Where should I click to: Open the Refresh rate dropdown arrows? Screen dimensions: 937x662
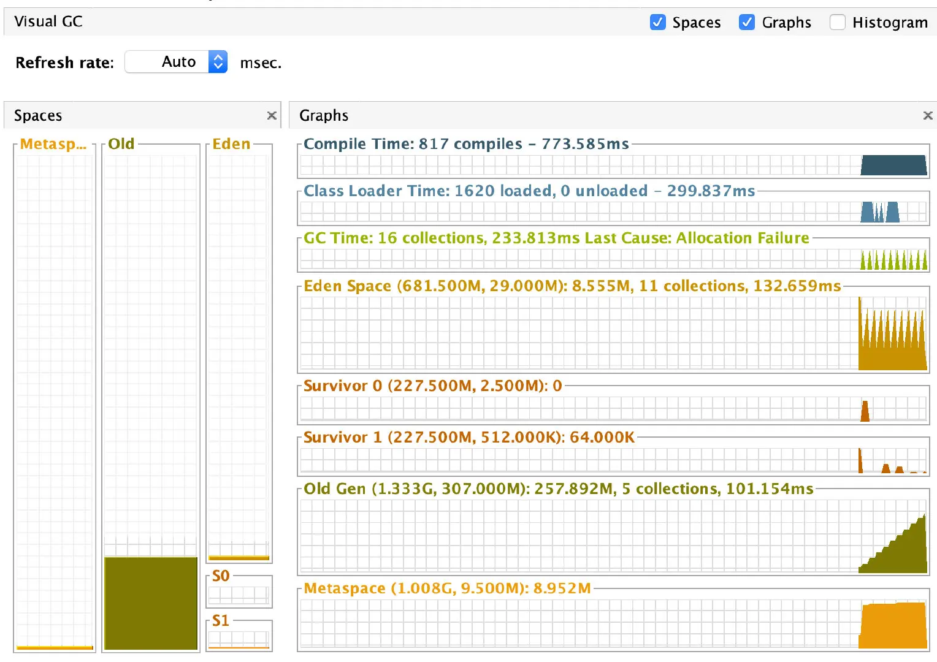tap(218, 62)
